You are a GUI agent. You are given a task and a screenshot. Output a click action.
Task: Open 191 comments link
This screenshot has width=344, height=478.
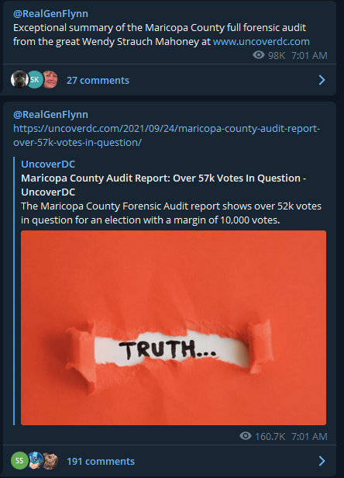coord(101,461)
